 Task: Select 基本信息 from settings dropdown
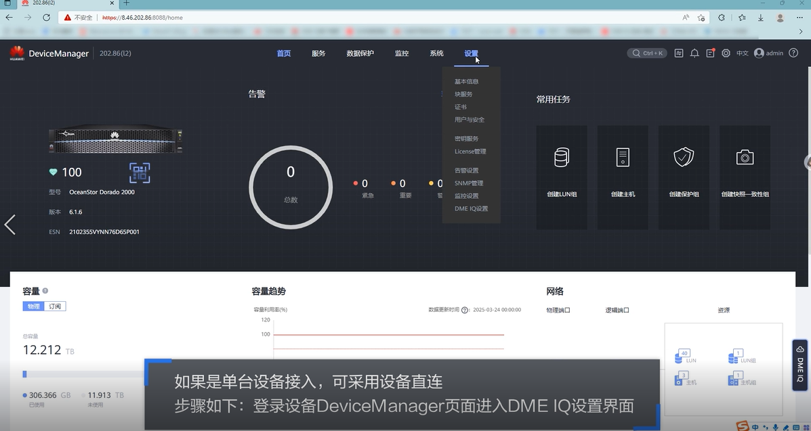[x=467, y=82]
